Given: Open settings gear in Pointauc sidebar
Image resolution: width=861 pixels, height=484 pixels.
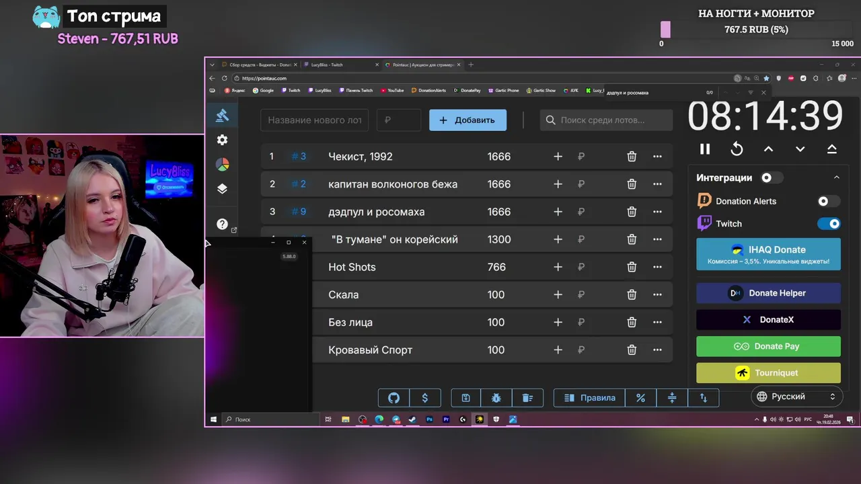Looking at the screenshot, I should [222, 140].
